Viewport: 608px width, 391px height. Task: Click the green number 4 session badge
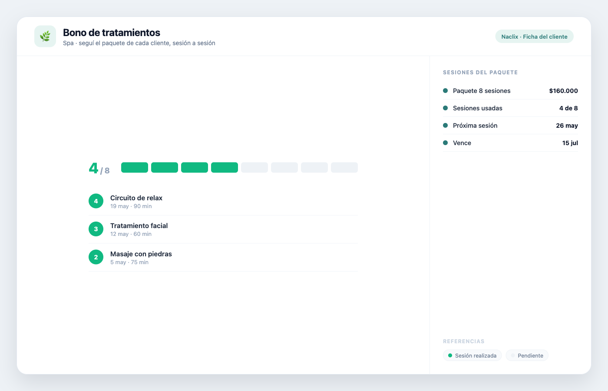point(96,201)
